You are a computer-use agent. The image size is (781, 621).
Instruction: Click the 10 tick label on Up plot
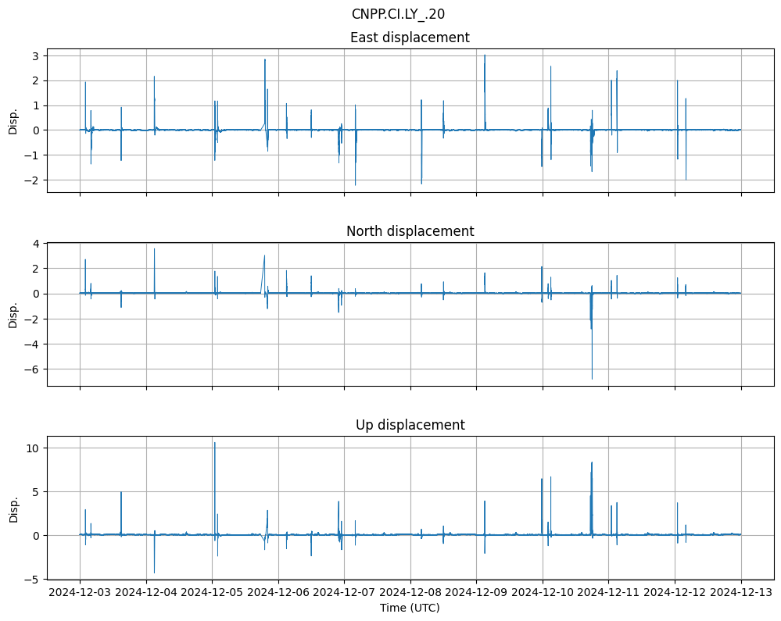coord(34,448)
